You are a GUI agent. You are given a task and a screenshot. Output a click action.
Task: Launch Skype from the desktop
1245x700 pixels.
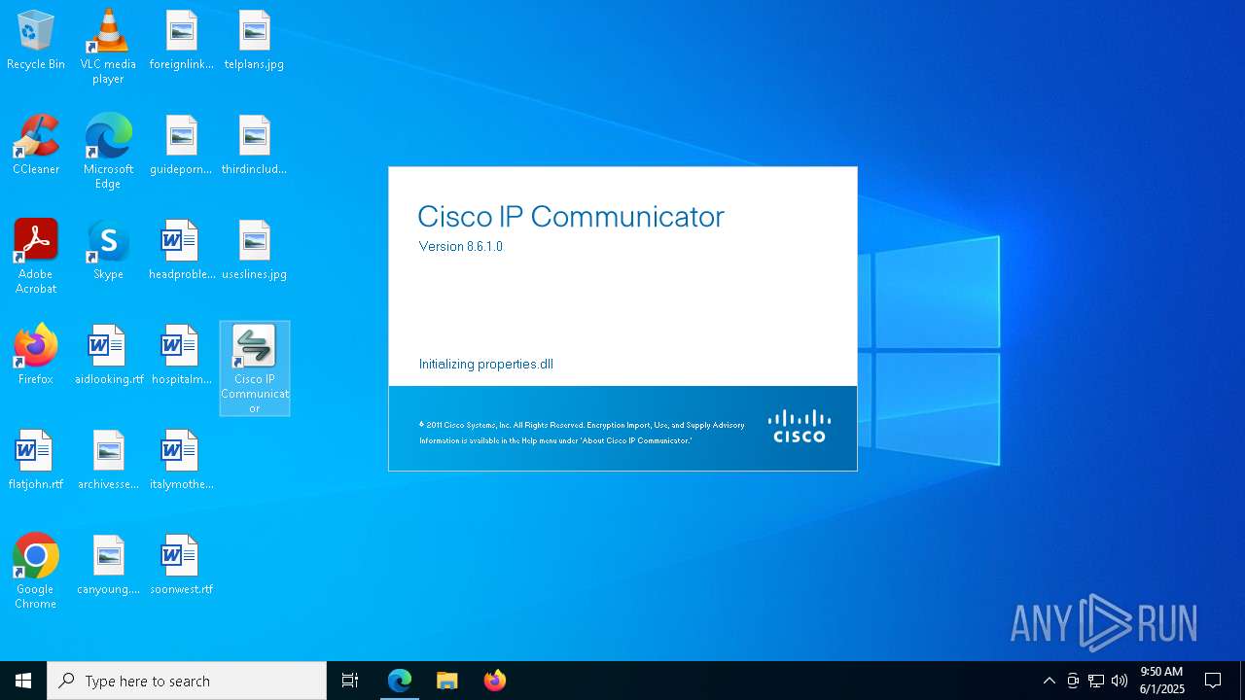[108, 251]
